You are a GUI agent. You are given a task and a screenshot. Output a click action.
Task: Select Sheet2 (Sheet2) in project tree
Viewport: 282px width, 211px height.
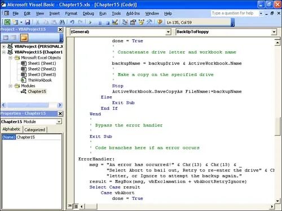point(42,69)
